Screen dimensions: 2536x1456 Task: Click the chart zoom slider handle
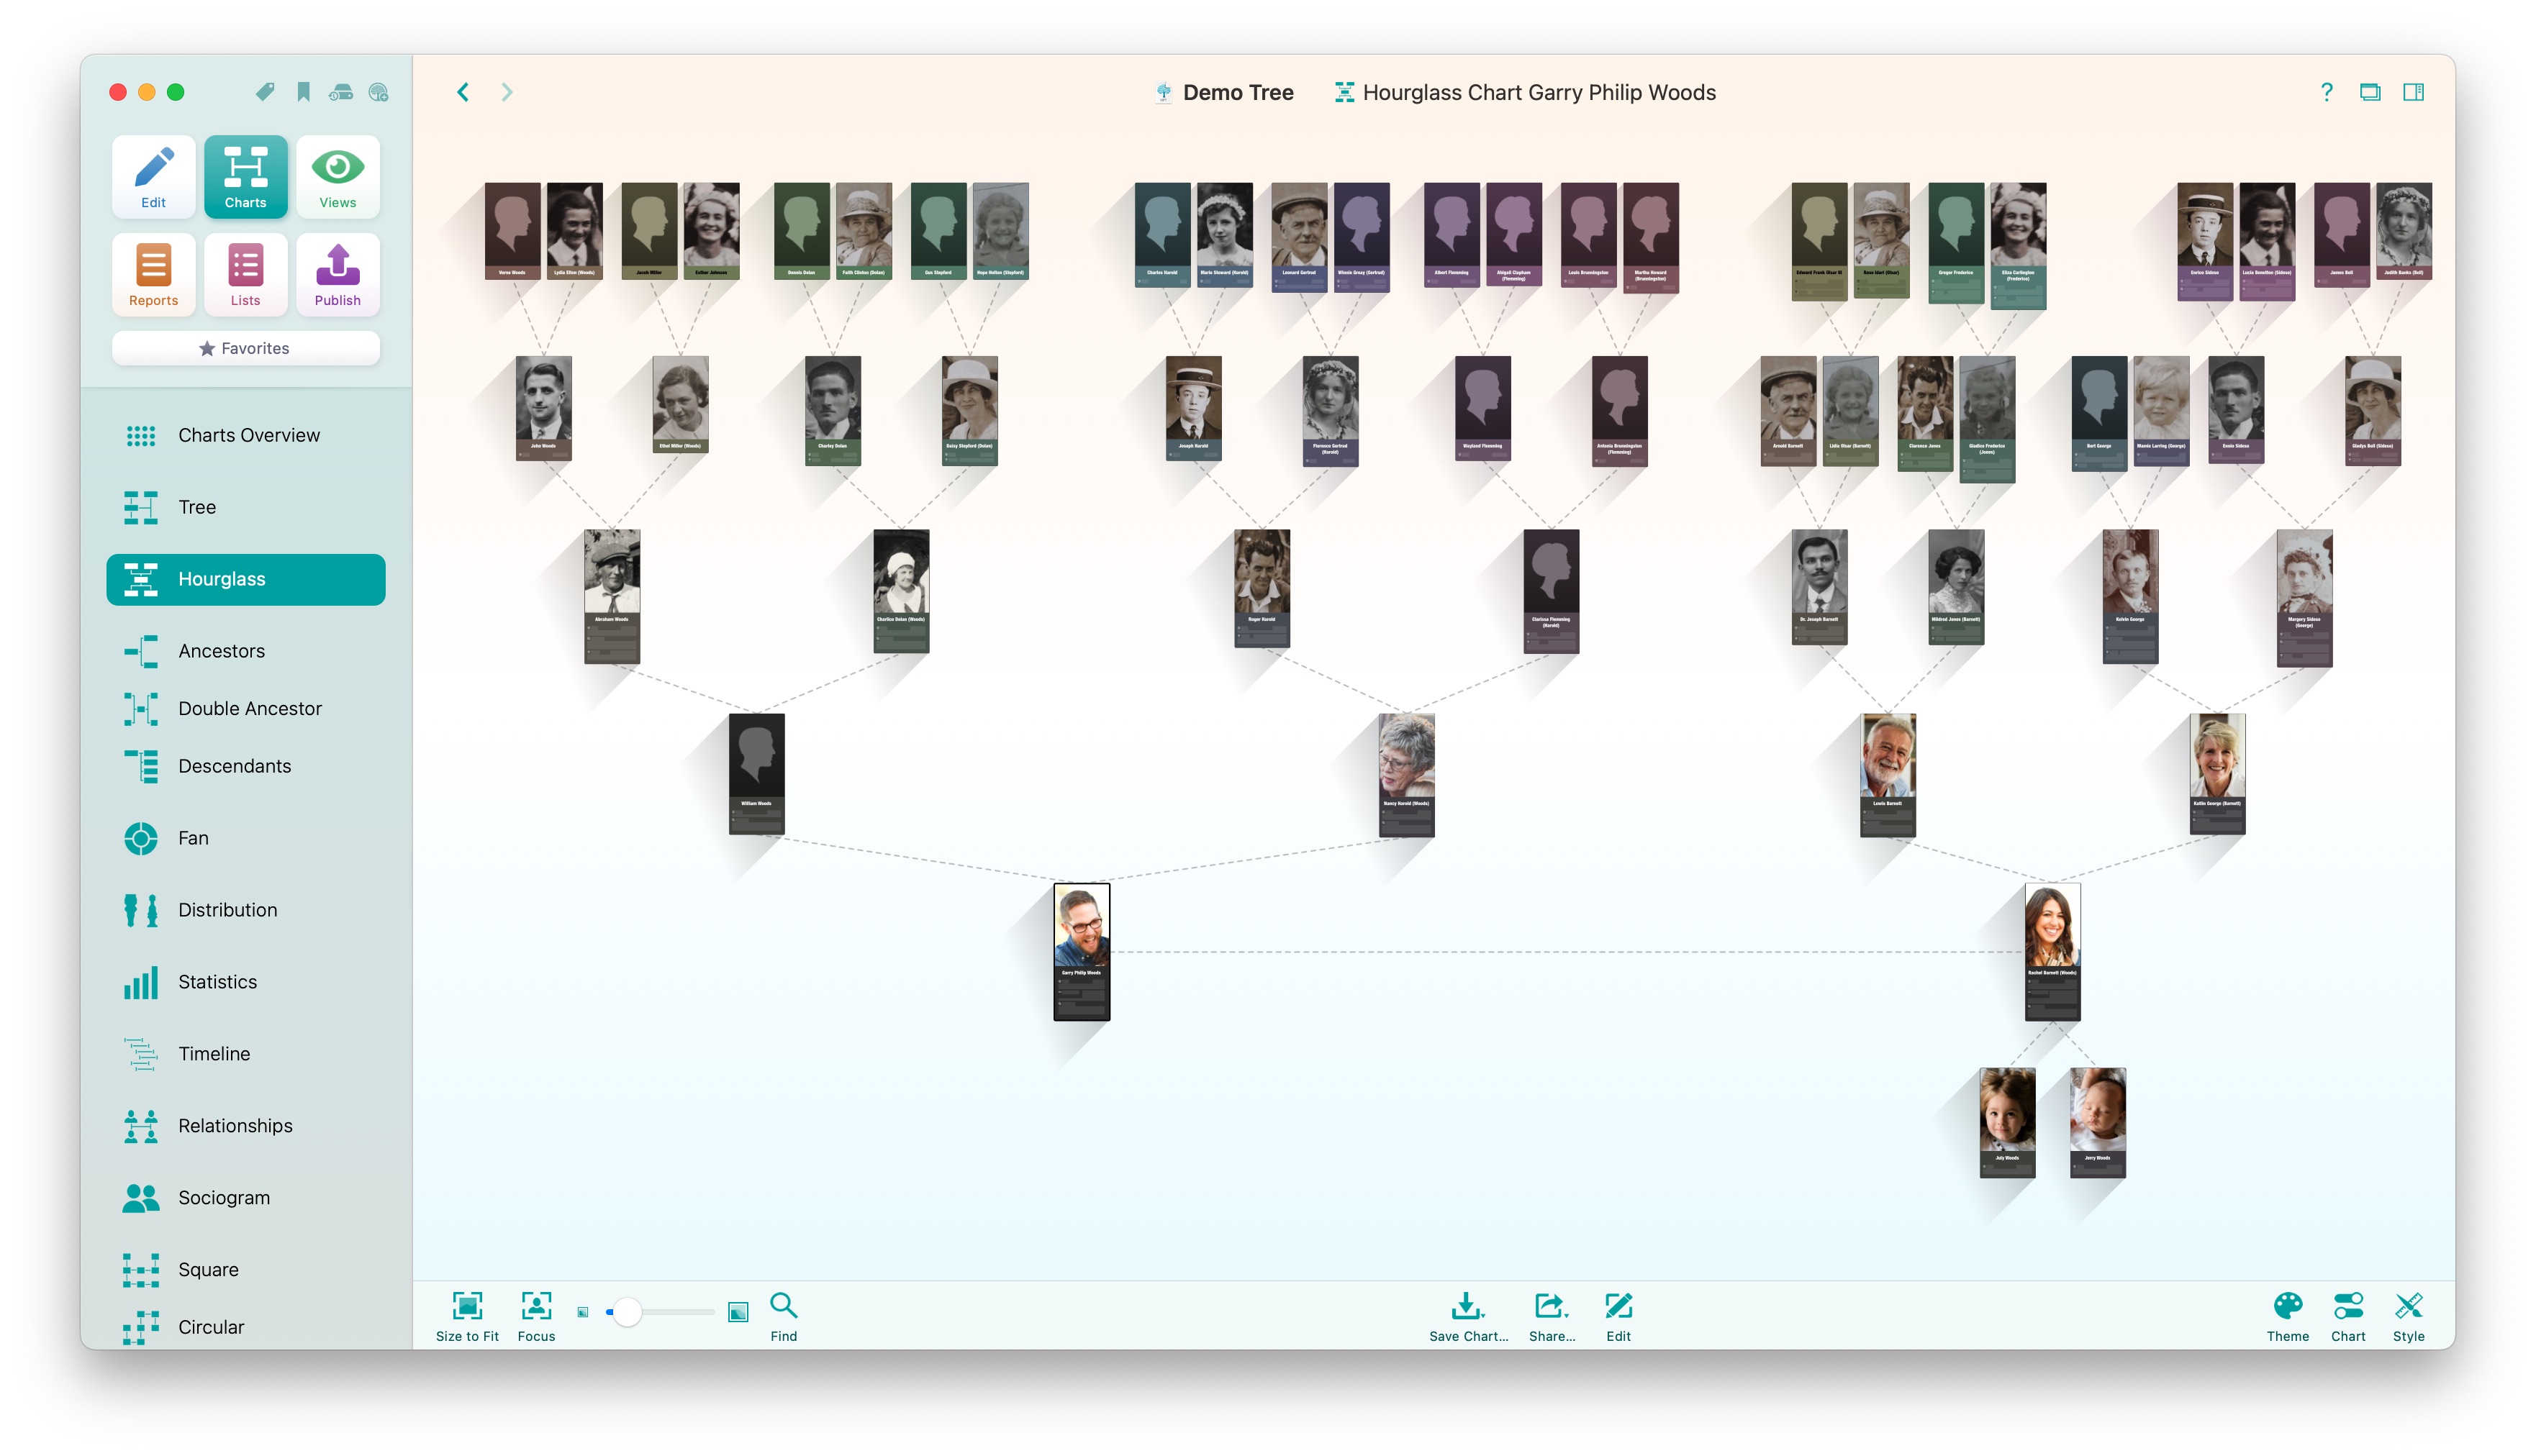[628, 1312]
